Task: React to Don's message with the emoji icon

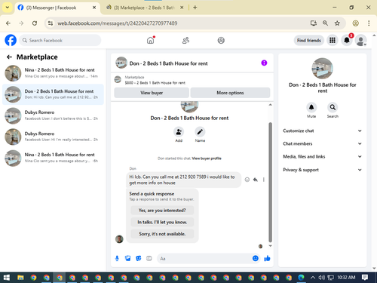Action: 247,180
